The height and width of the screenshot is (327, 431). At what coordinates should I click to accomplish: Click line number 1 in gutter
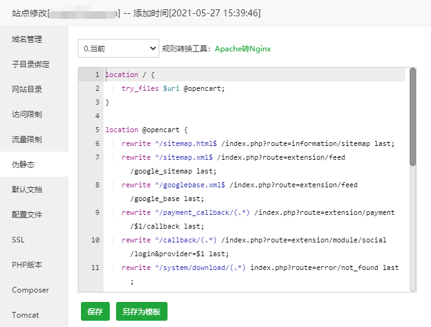tap(97, 75)
